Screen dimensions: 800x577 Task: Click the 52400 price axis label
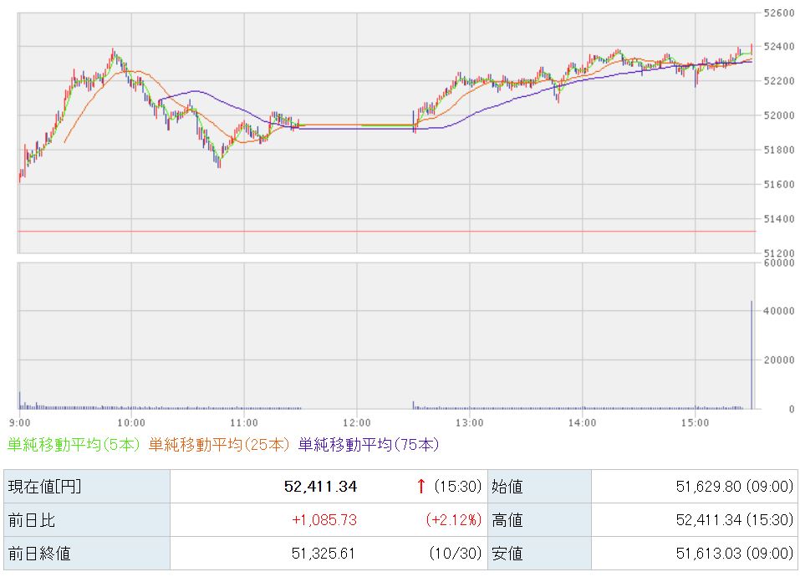778,47
